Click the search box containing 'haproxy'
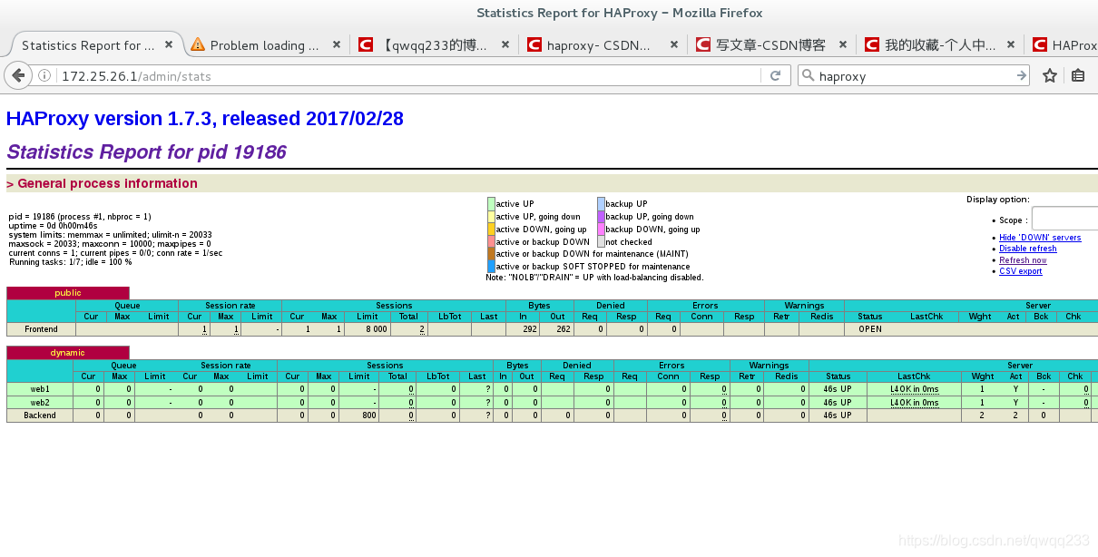The image size is (1098, 557). click(x=914, y=76)
